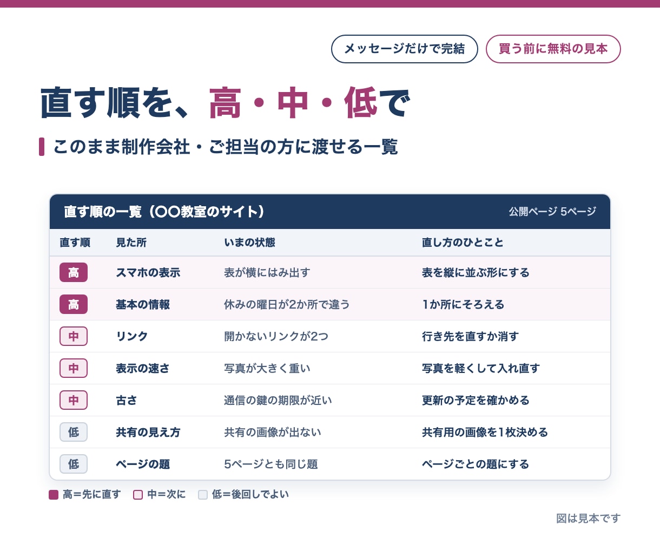Click the fix text 表を縦に並ぶ形にする
The image size is (660, 550).
(476, 272)
